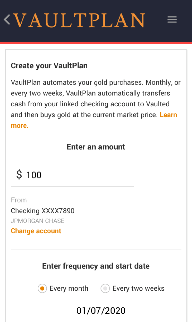Click the divider line below Change account
This screenshot has height=322, width=192.
(x=96, y=250)
